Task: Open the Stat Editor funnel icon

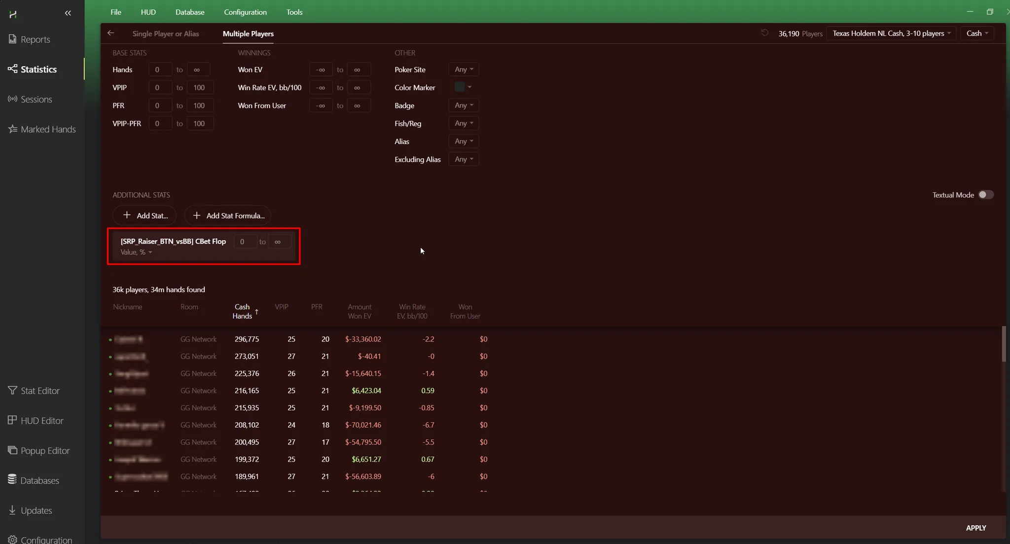Action: [x=12, y=391]
